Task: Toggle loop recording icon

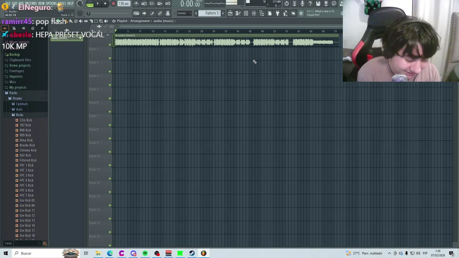Action: pos(168,4)
